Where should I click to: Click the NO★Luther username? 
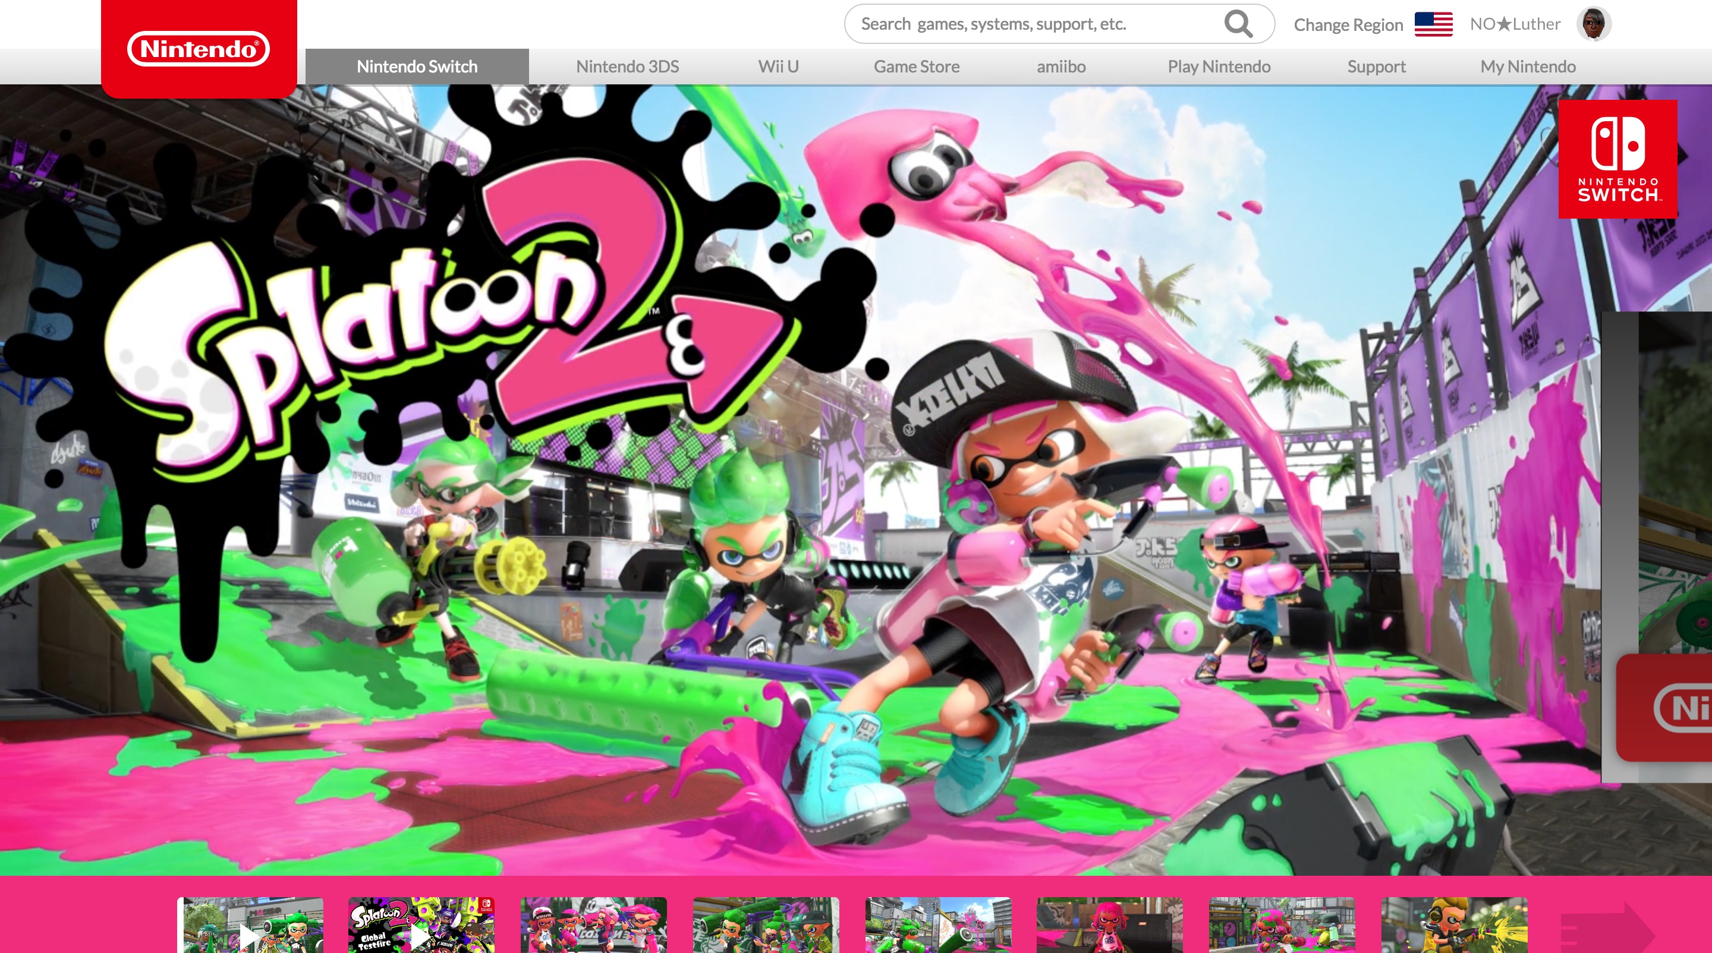click(1515, 24)
